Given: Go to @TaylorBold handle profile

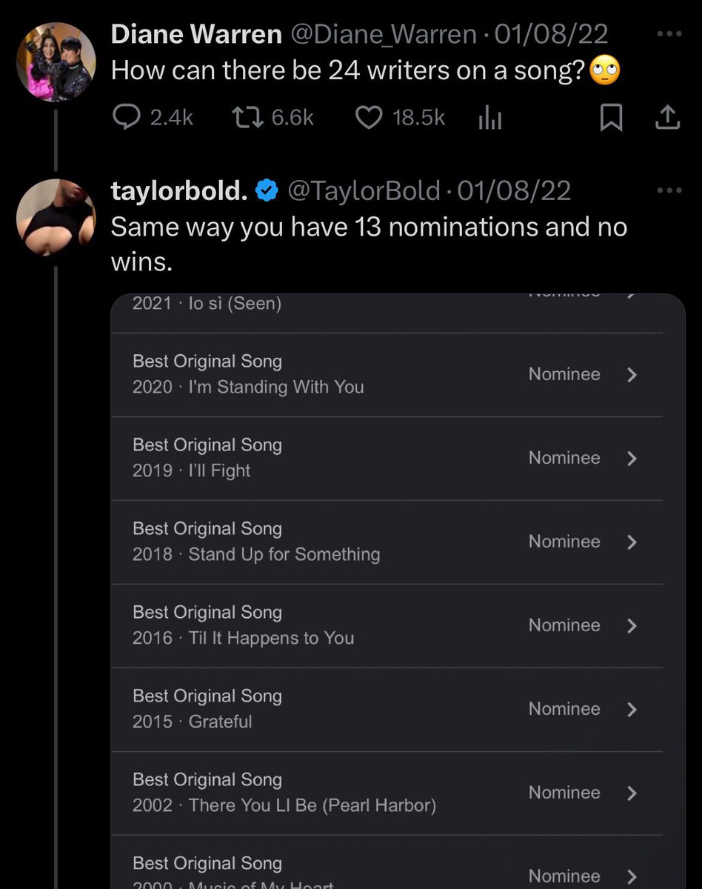Looking at the screenshot, I should click(x=363, y=191).
